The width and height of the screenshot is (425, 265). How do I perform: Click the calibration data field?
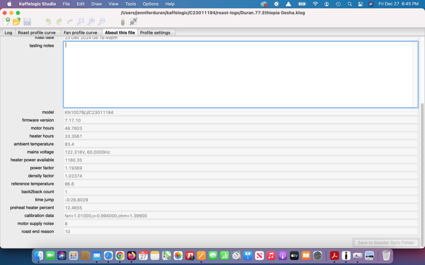(x=240, y=216)
